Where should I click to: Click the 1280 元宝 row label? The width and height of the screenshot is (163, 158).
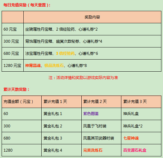coord(12,66)
